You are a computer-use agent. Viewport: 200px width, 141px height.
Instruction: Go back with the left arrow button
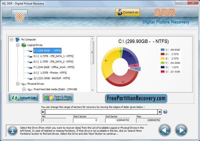tap(165, 130)
